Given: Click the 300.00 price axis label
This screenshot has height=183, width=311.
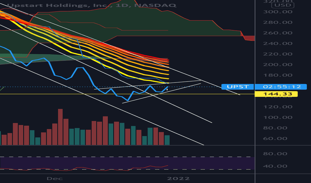Looking at the screenshot, I should 278,12.
